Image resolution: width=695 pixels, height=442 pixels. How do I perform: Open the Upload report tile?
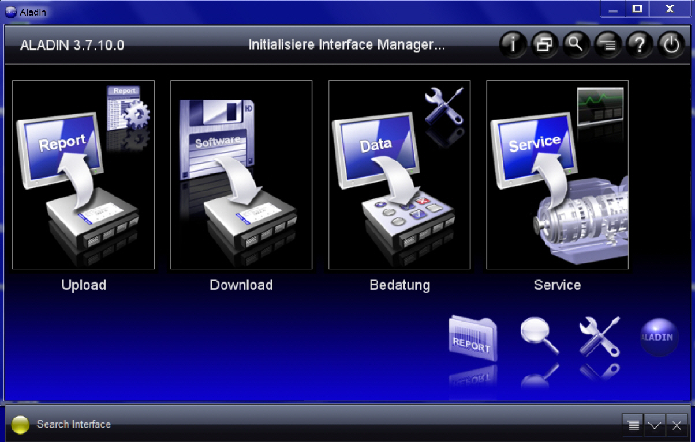[x=84, y=175]
